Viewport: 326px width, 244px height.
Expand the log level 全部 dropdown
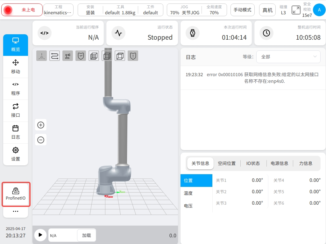point(288,57)
